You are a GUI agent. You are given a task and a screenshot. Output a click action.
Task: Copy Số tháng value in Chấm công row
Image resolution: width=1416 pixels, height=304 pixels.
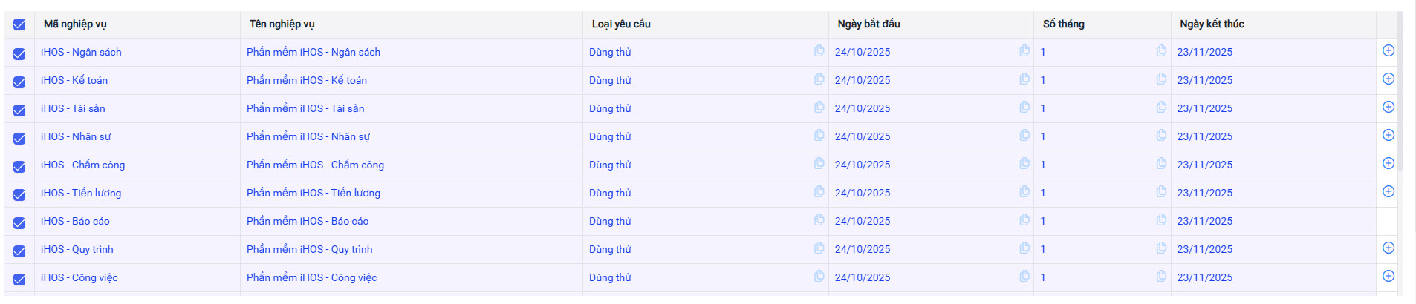click(x=1161, y=164)
